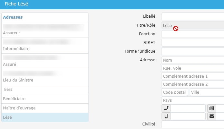The image size is (224, 129).
Task: Click the Rue, voie address field
Action: point(192,68)
